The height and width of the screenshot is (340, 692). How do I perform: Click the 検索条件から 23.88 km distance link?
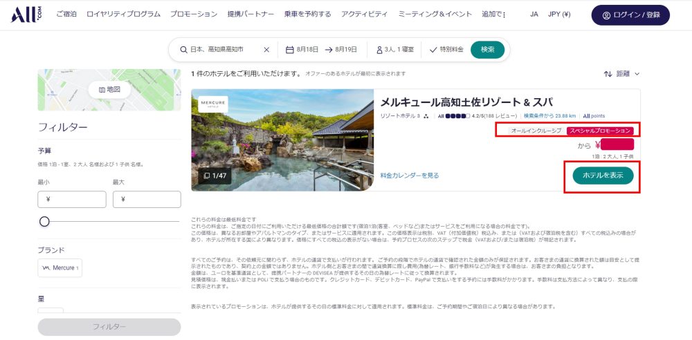(550, 116)
